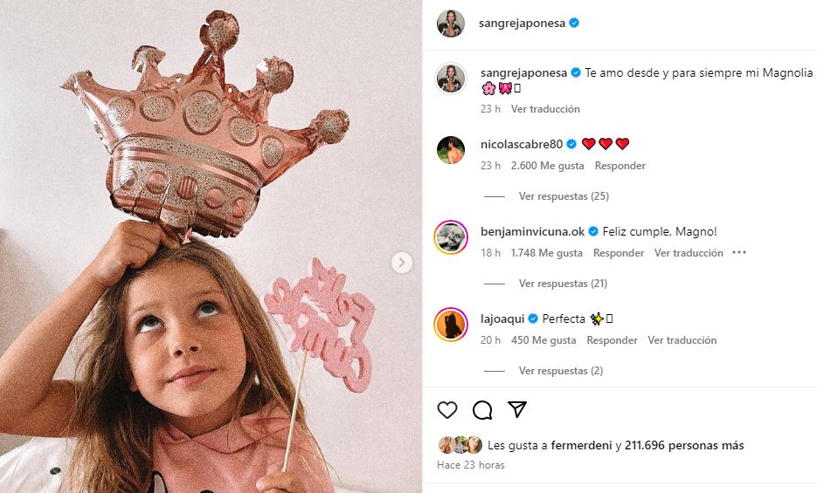Open more options on benjaminvicuna.ok comment
Viewport: 817px width, 493px height.
click(x=739, y=253)
